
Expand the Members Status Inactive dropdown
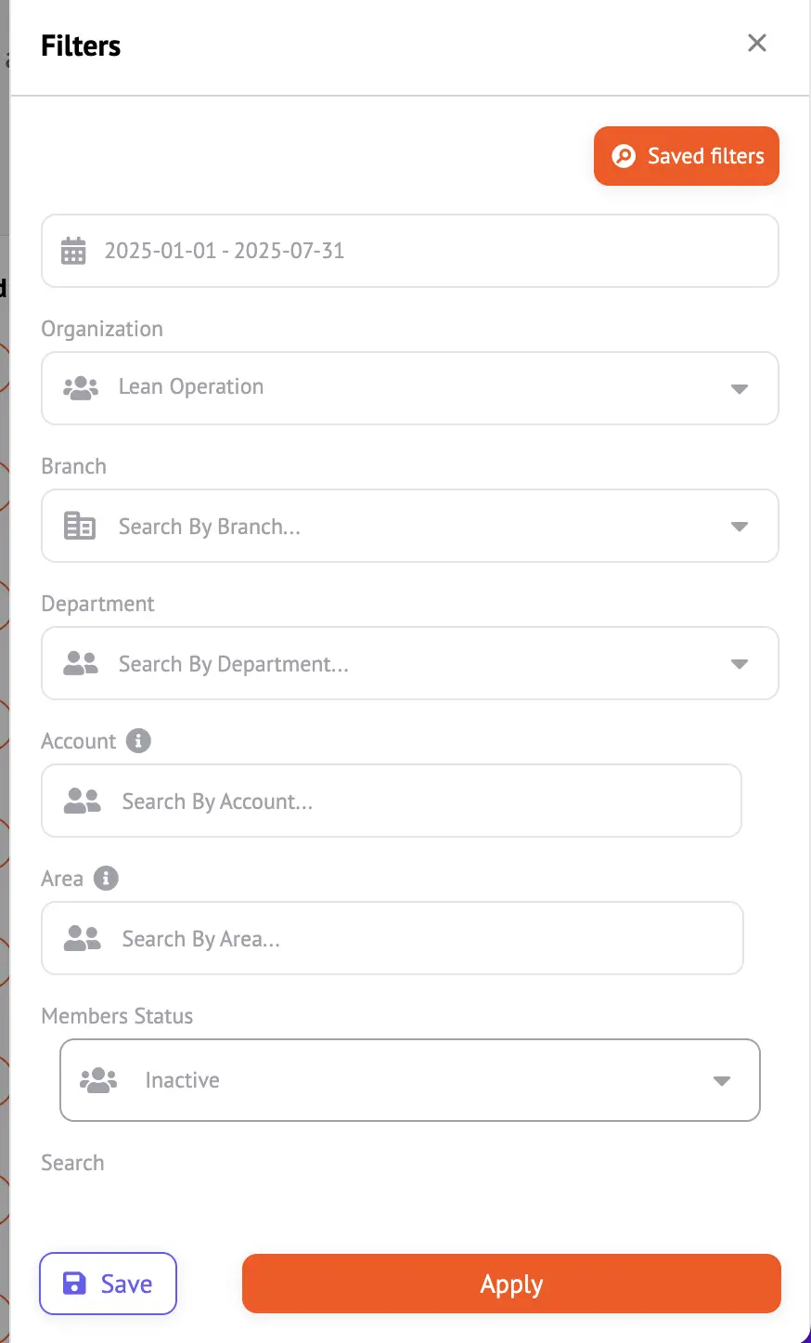tap(722, 1080)
